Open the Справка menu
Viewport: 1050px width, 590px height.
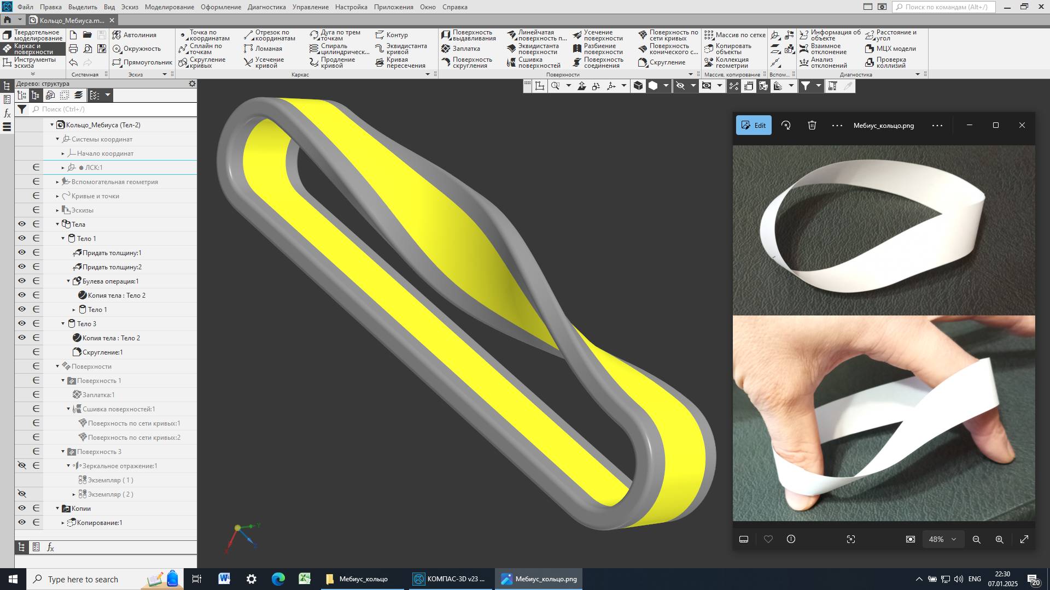454,7
